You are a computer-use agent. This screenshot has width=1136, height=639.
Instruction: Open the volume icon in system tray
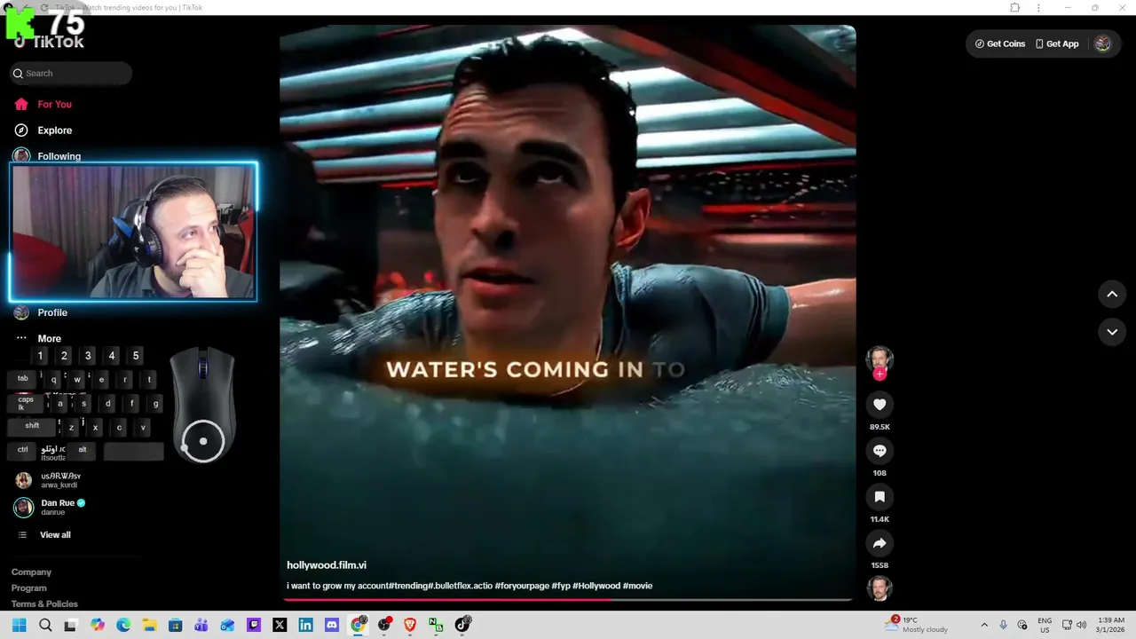[1082, 625]
